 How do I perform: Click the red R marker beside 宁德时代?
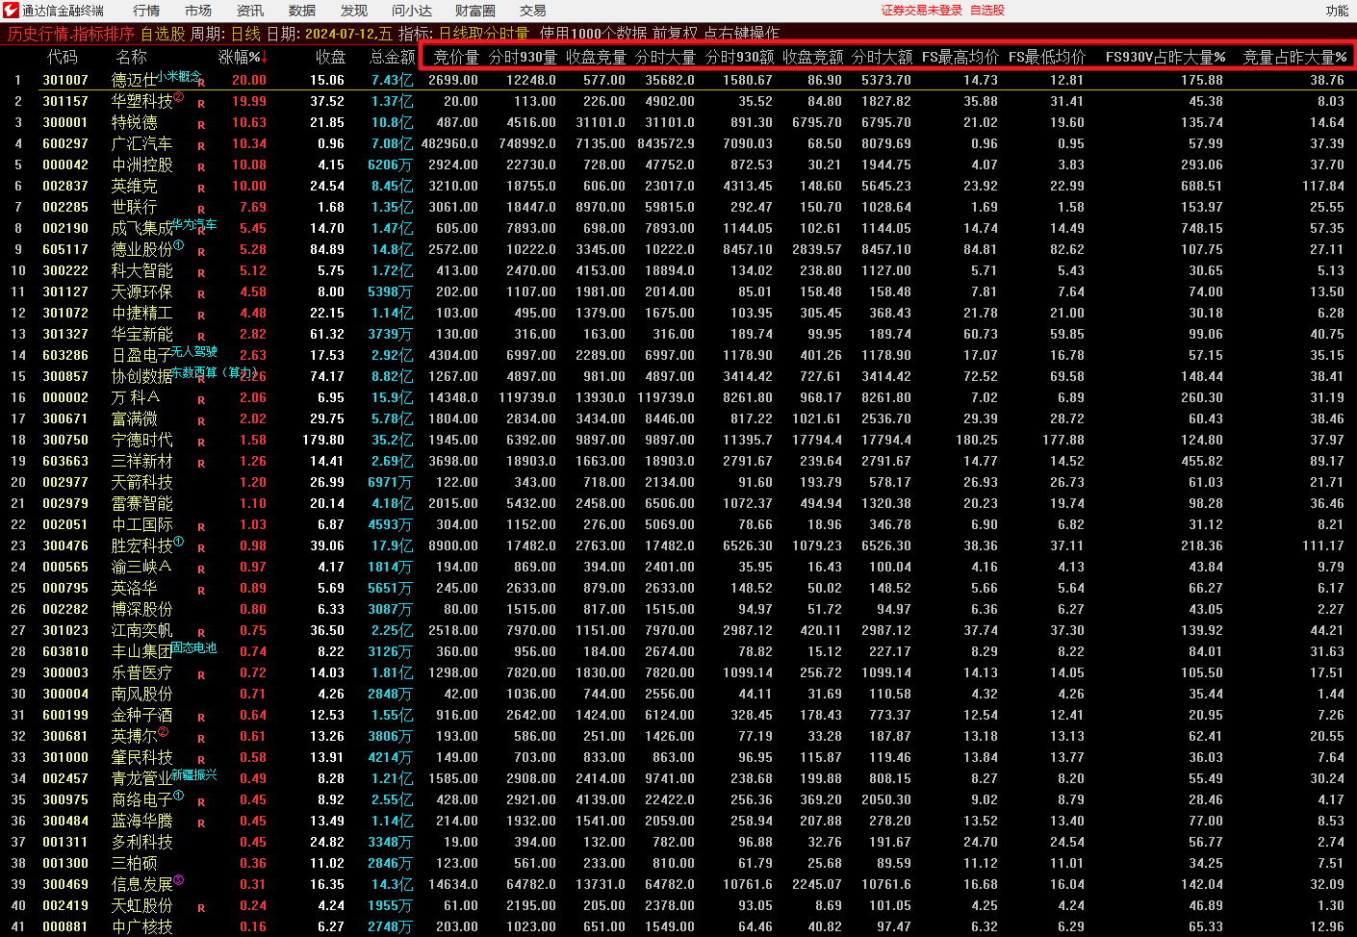(201, 443)
